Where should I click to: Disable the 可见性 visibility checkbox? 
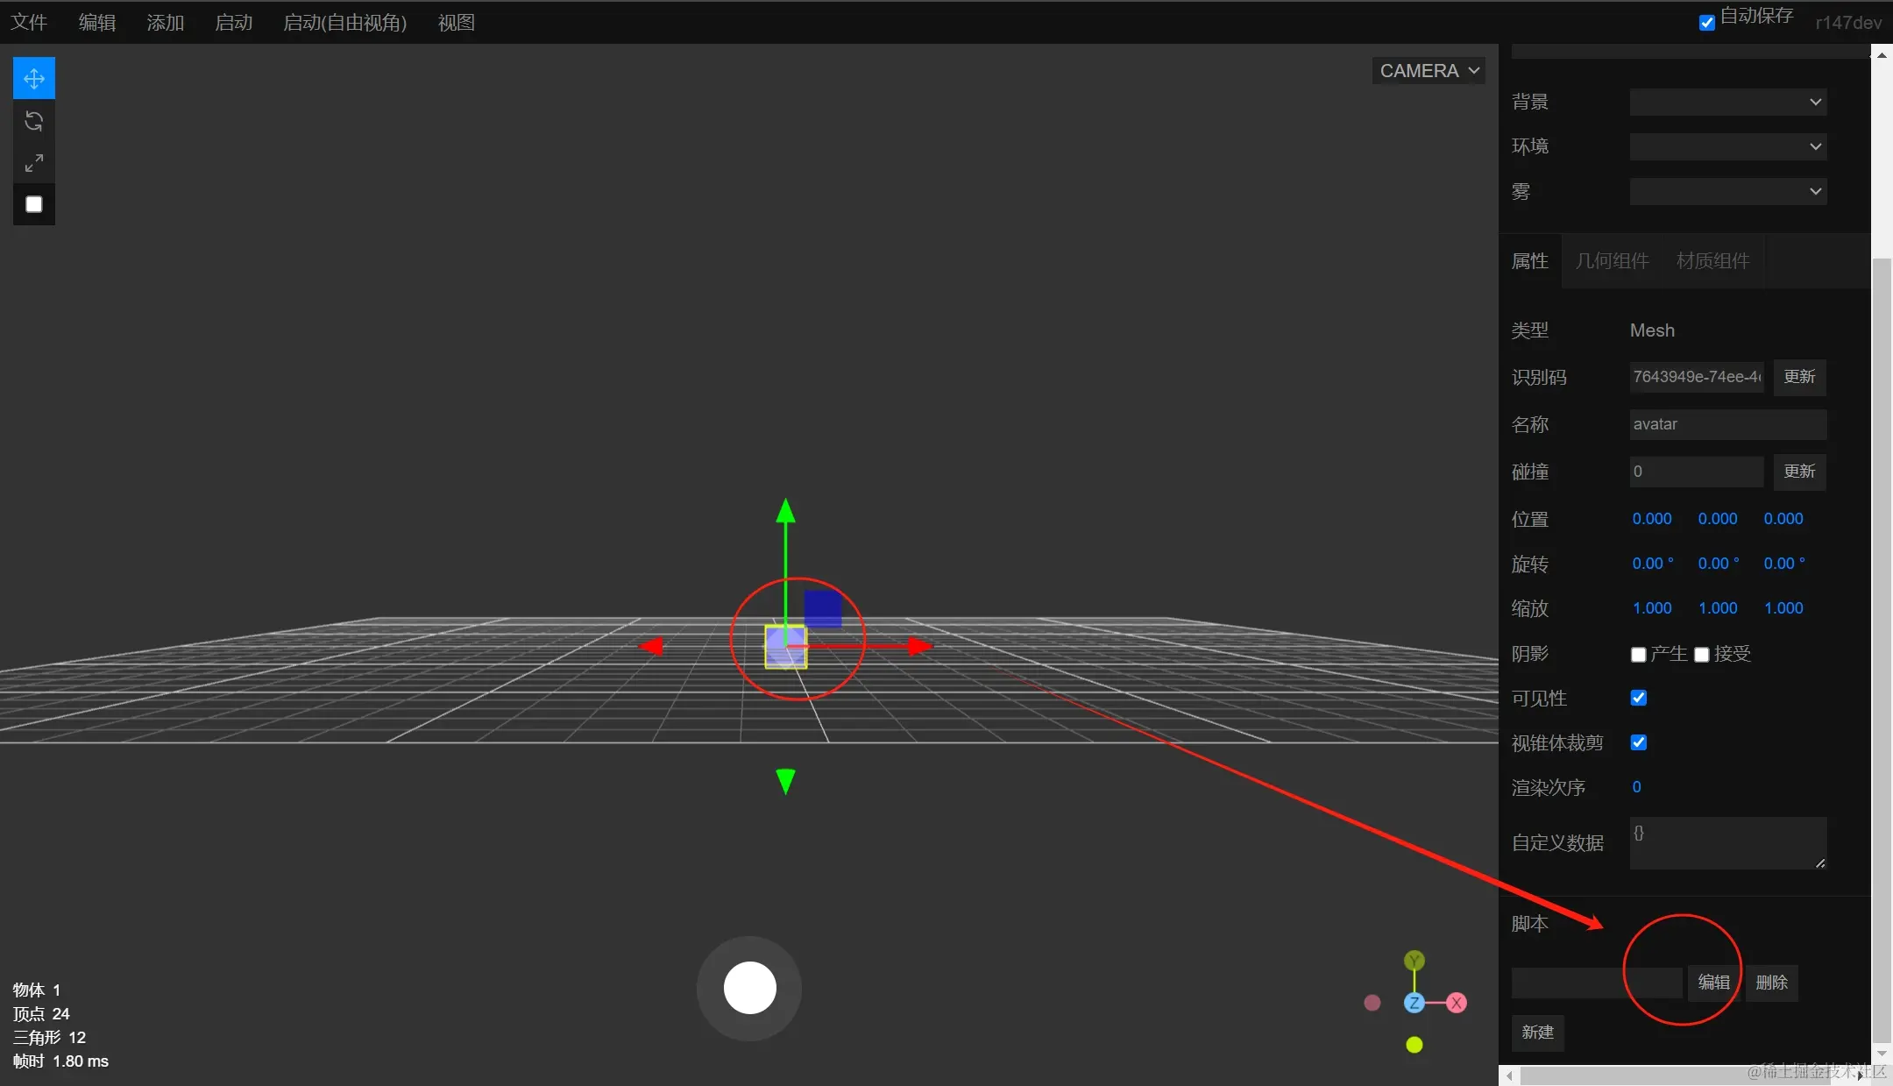[1638, 698]
